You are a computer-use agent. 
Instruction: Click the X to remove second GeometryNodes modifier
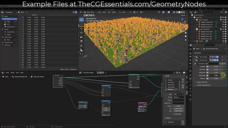point(222,60)
